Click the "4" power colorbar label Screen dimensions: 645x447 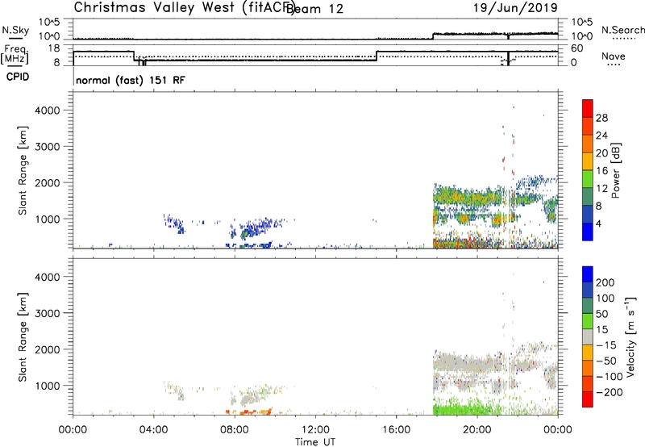599,223
